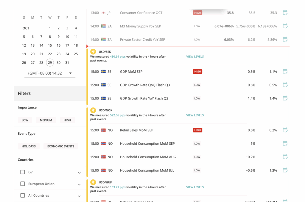Viewport: 305px width, 202px height.
Task: Select the MEDIUM importance filter
Action: click(x=46, y=120)
